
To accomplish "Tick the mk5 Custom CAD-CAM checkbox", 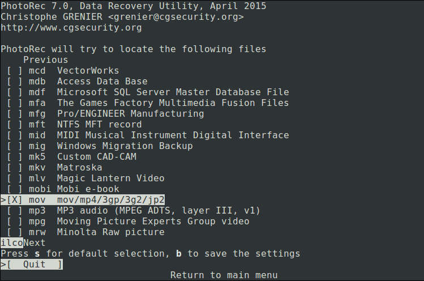I will [x=15, y=157].
